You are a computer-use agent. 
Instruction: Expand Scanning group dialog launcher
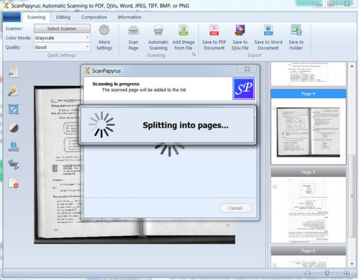[194, 54]
